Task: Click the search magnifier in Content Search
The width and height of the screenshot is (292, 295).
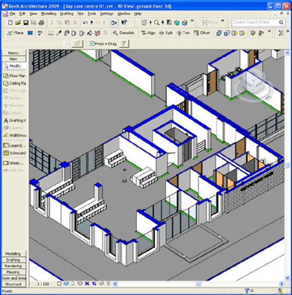Action: click(281, 23)
